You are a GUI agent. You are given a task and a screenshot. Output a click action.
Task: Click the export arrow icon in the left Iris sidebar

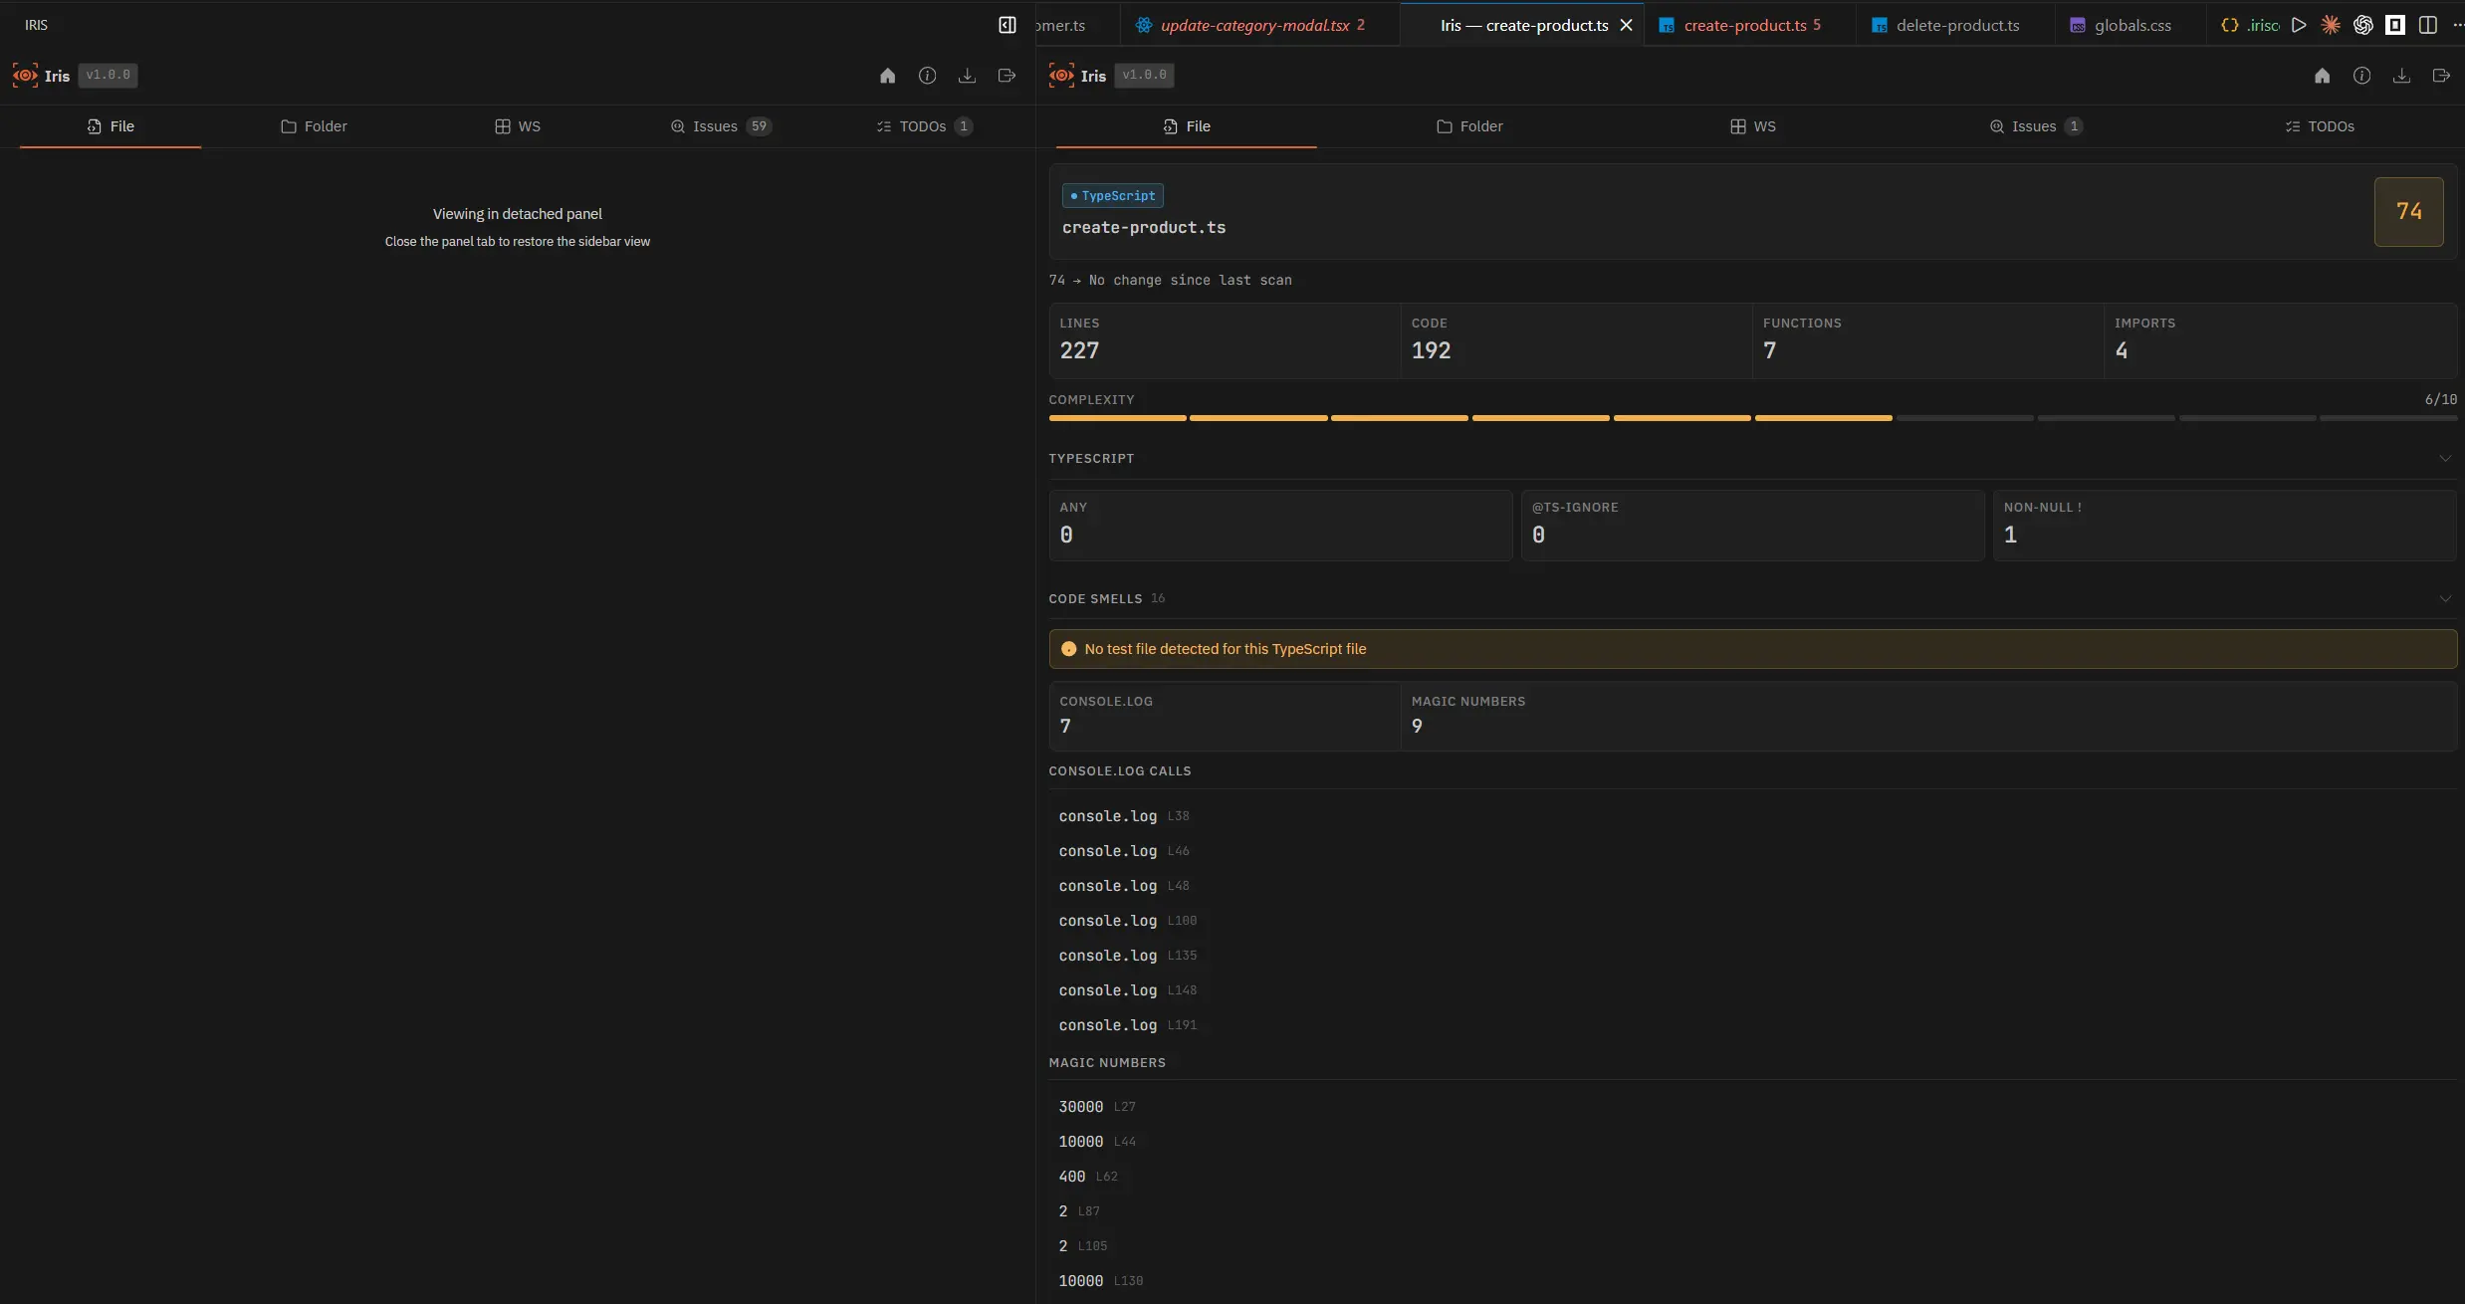tap(1007, 76)
